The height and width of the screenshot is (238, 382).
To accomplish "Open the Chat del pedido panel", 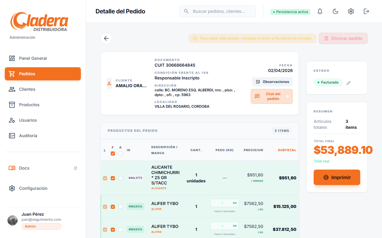I will click(272, 96).
